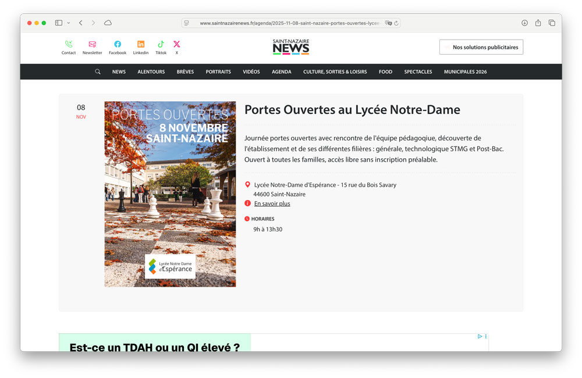The image size is (582, 378).
Task: Click the iCloud tabs cloud icon
Action: (x=108, y=23)
